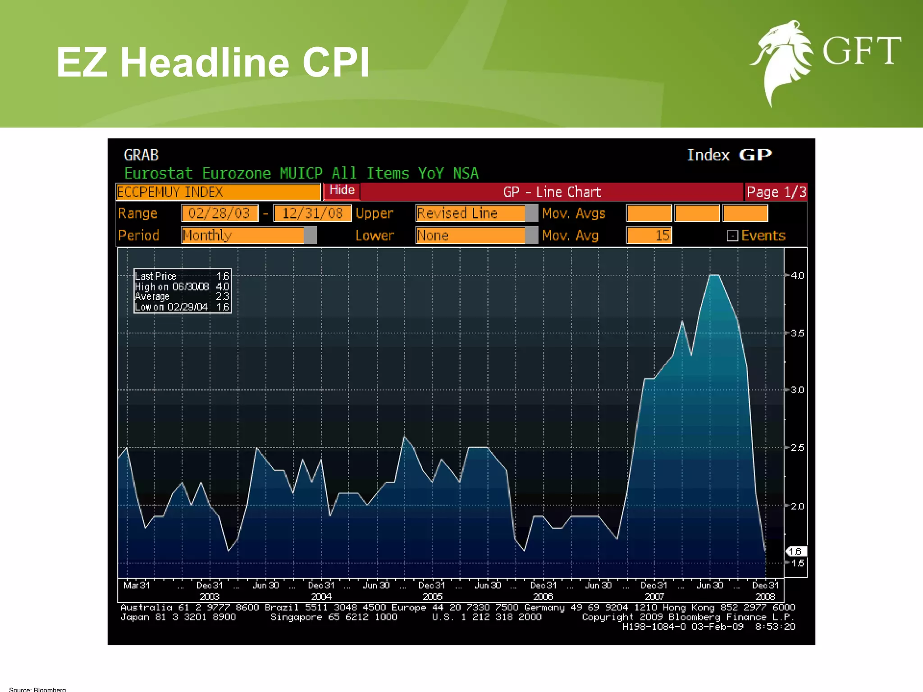This screenshot has width=923, height=692.
Task: Click the EZ Headline CPI slide title
Action: tap(213, 62)
